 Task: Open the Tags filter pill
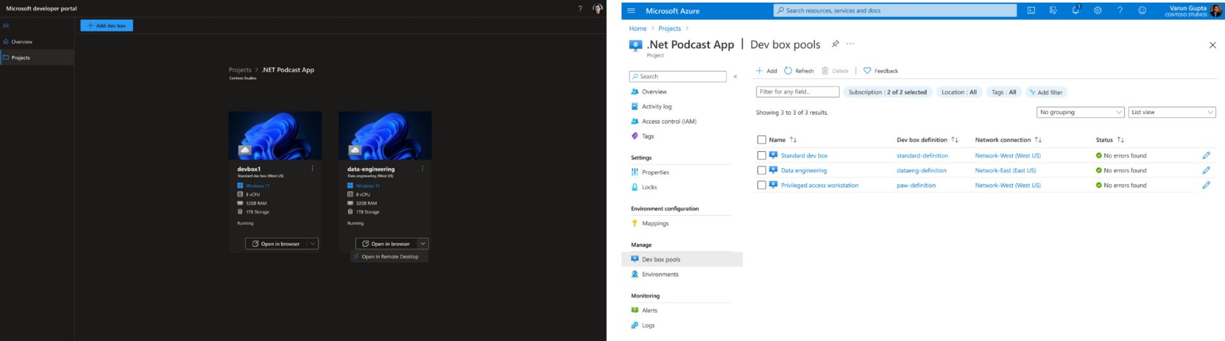click(1004, 92)
